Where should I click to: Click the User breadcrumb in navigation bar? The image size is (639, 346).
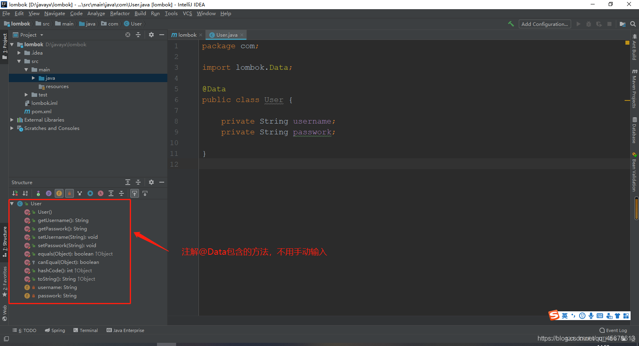(x=133, y=24)
